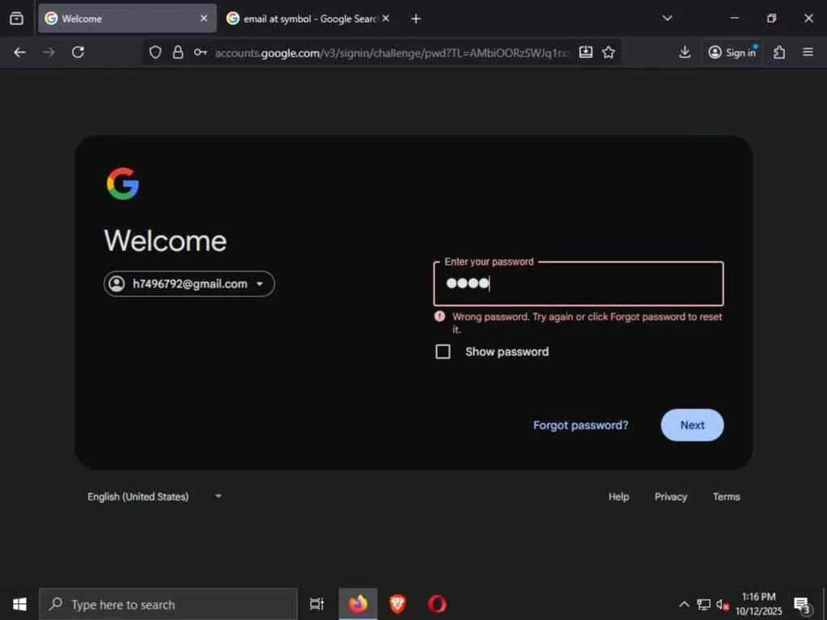Switch to email at symbol Google Search tab

(x=309, y=19)
